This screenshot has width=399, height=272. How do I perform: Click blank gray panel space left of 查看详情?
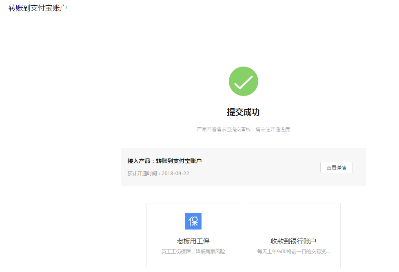tap(261, 167)
